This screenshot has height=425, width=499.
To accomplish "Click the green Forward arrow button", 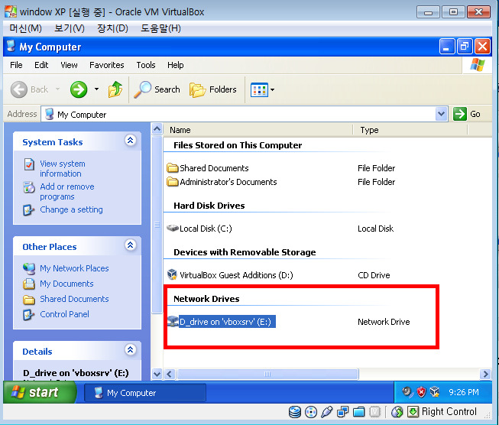I will 78,89.
